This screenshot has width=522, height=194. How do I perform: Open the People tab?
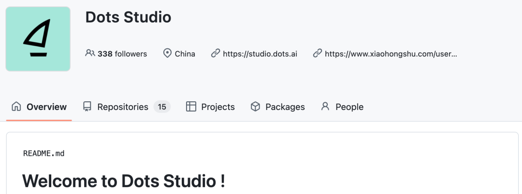[342, 107]
